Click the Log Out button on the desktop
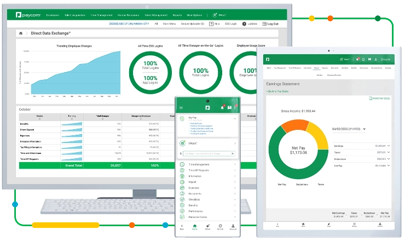Viewport: 405px width, 241px height. coord(270,24)
